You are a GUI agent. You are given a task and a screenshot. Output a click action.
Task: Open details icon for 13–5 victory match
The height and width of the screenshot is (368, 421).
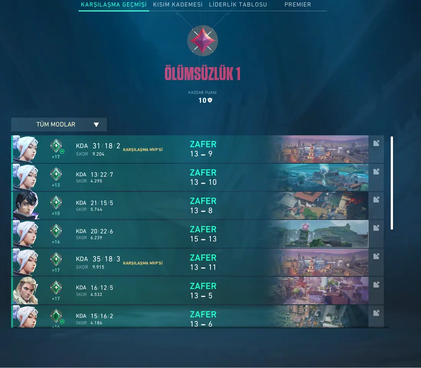pyautogui.click(x=376, y=285)
